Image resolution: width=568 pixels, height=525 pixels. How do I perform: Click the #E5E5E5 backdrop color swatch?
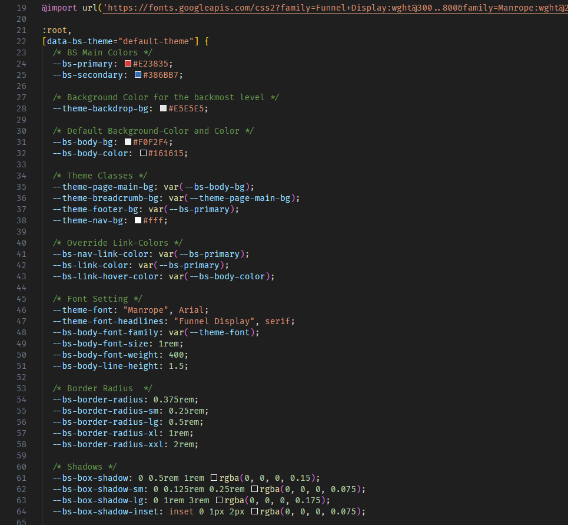(163, 108)
